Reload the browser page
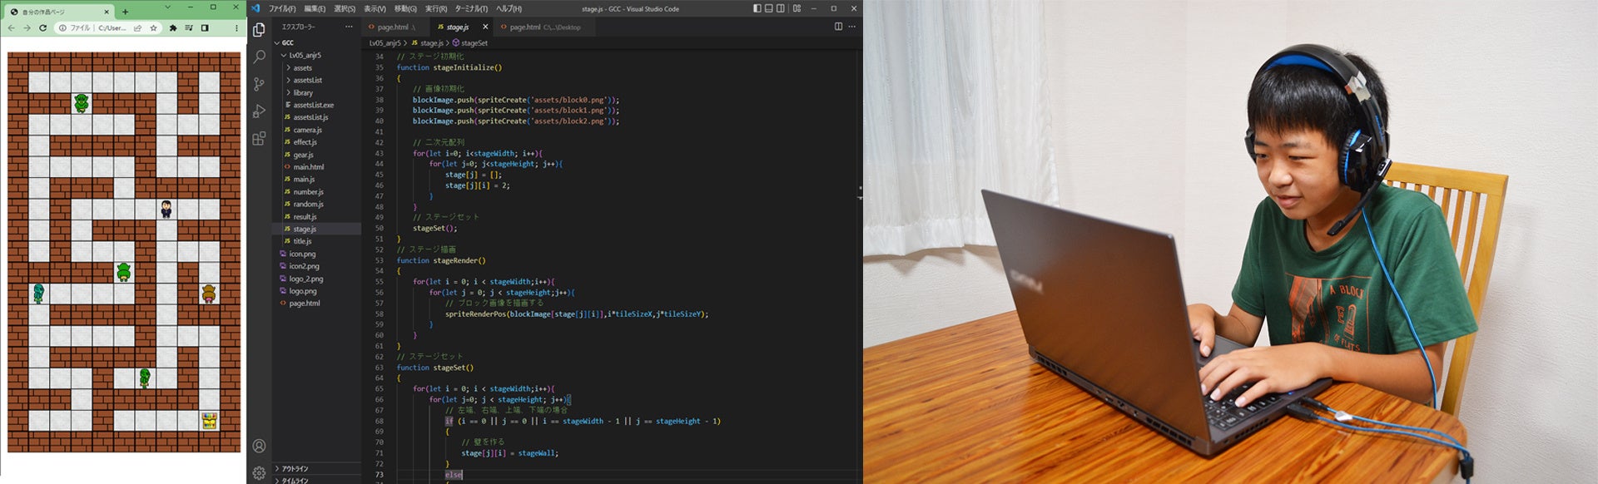 pos(42,27)
